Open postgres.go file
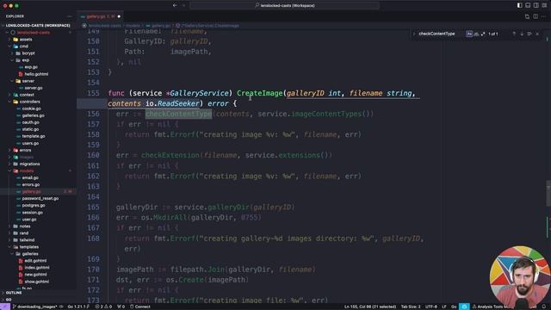The width and height of the screenshot is (551, 310). [x=34, y=206]
